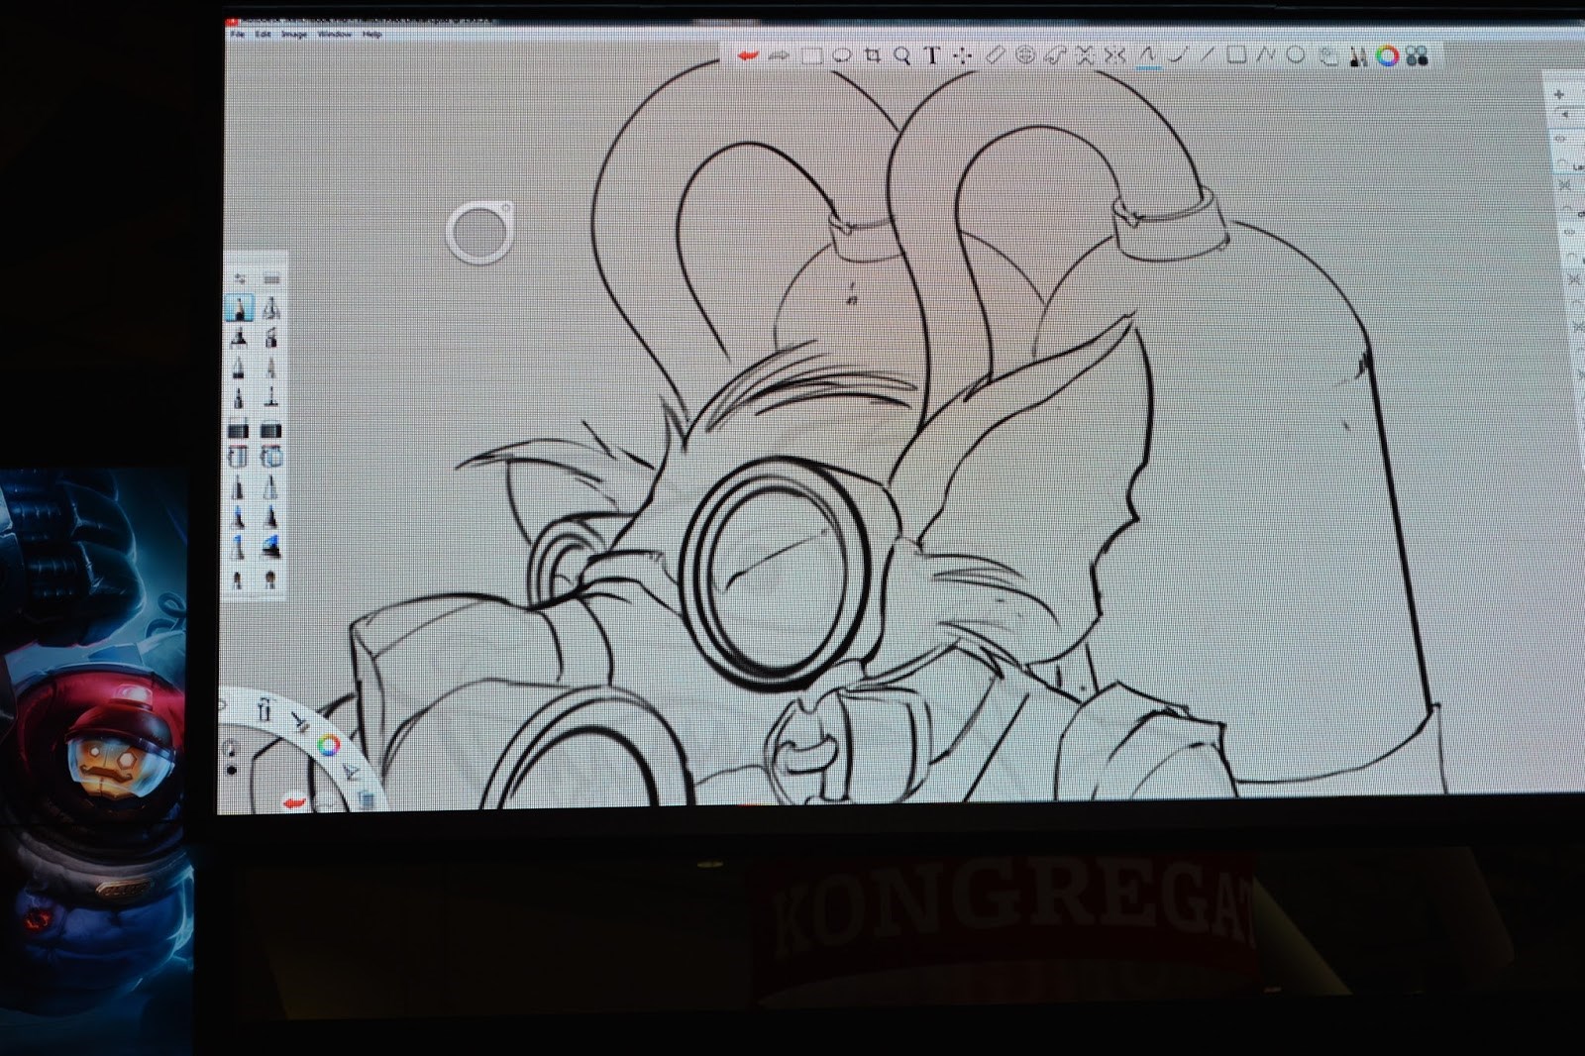Open the Edit menu

point(263,35)
